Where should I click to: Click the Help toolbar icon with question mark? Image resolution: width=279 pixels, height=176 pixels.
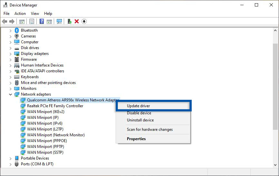(42, 21)
